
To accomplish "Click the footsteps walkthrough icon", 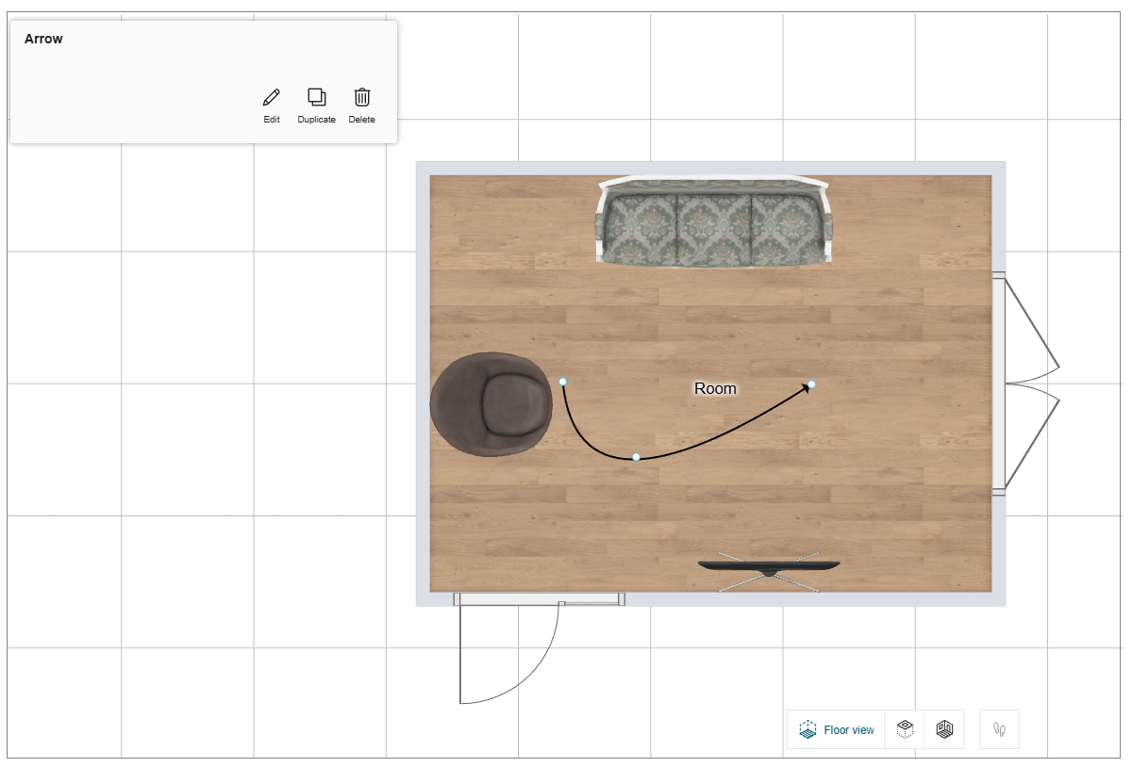I will (1000, 729).
